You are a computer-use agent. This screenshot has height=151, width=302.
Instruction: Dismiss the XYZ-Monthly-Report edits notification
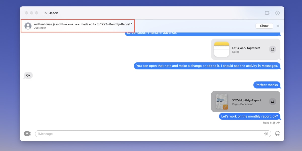click(278, 26)
